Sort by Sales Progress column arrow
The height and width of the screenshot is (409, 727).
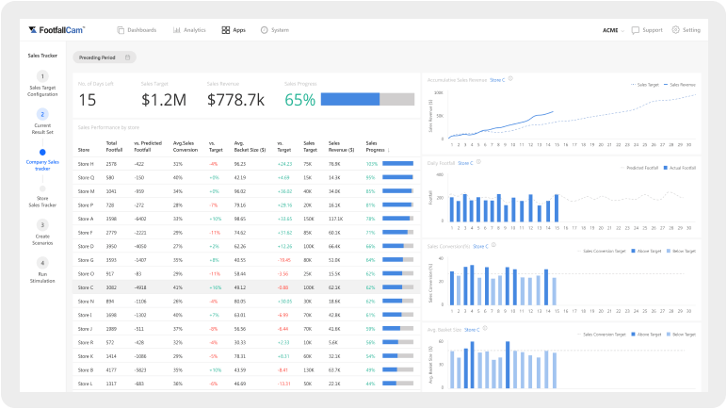coord(389,151)
